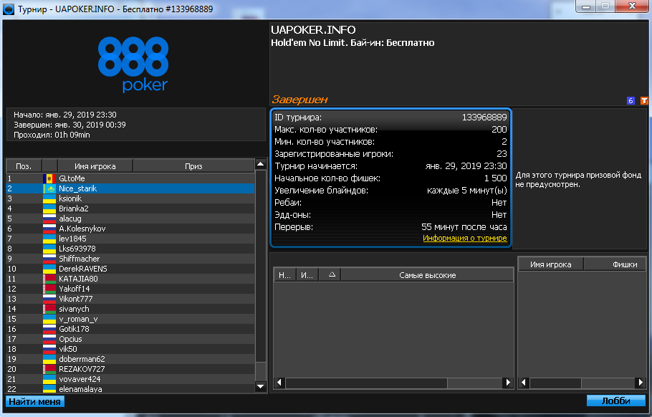
Task: Select player row 'doberrman62'
Action: pos(130,359)
